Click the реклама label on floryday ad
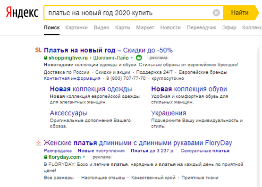The height and width of the screenshot is (187, 262). pos(101,157)
